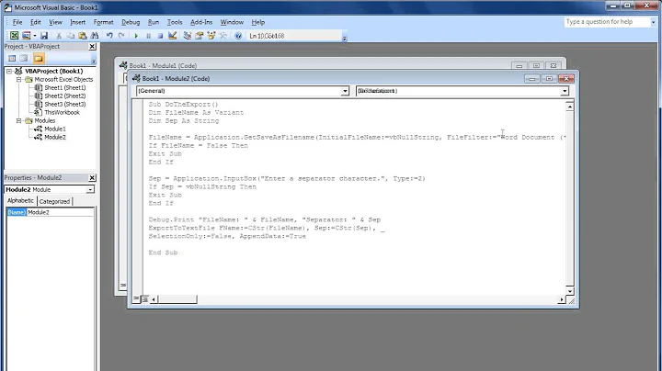Viewport: 662px width, 371px height.
Task: Click the Find binoculars icon
Action: pos(95,36)
